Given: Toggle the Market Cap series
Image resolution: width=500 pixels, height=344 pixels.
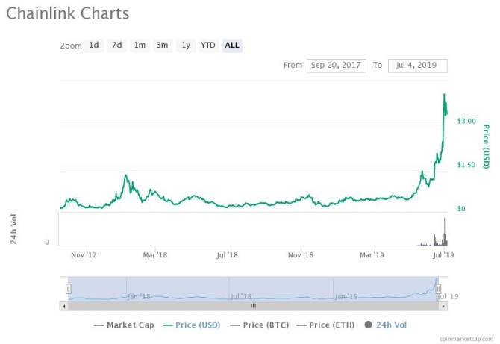Looking at the screenshot, I should (124, 325).
